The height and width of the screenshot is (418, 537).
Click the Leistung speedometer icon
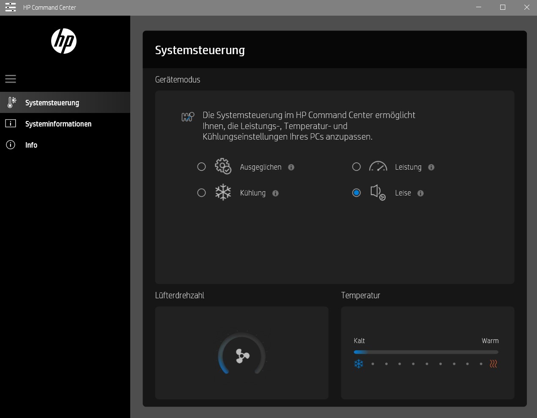click(378, 167)
